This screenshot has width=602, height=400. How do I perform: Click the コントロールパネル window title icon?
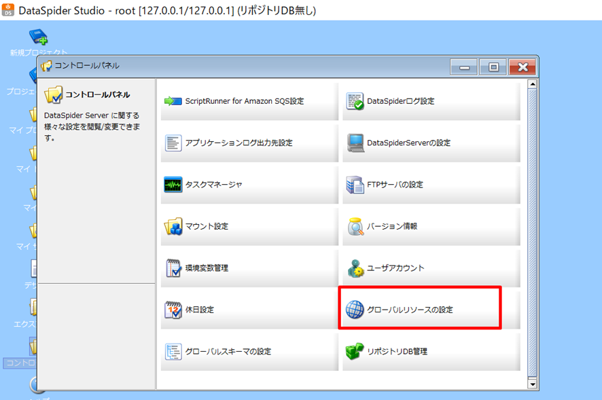pos(46,66)
